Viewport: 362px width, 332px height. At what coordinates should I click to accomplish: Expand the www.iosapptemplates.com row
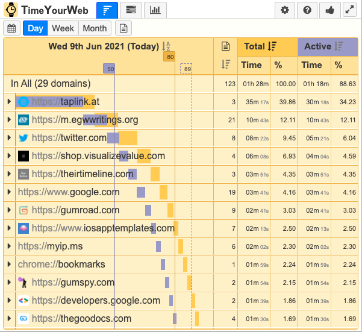(x=9, y=228)
